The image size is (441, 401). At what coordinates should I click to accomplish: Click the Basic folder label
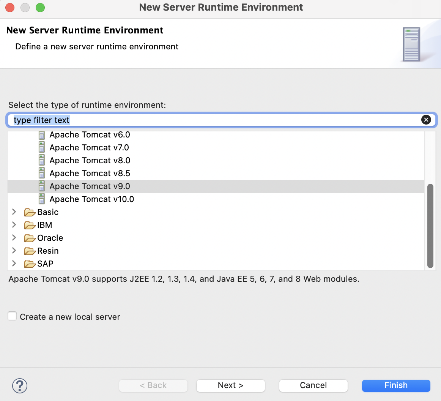coord(48,212)
